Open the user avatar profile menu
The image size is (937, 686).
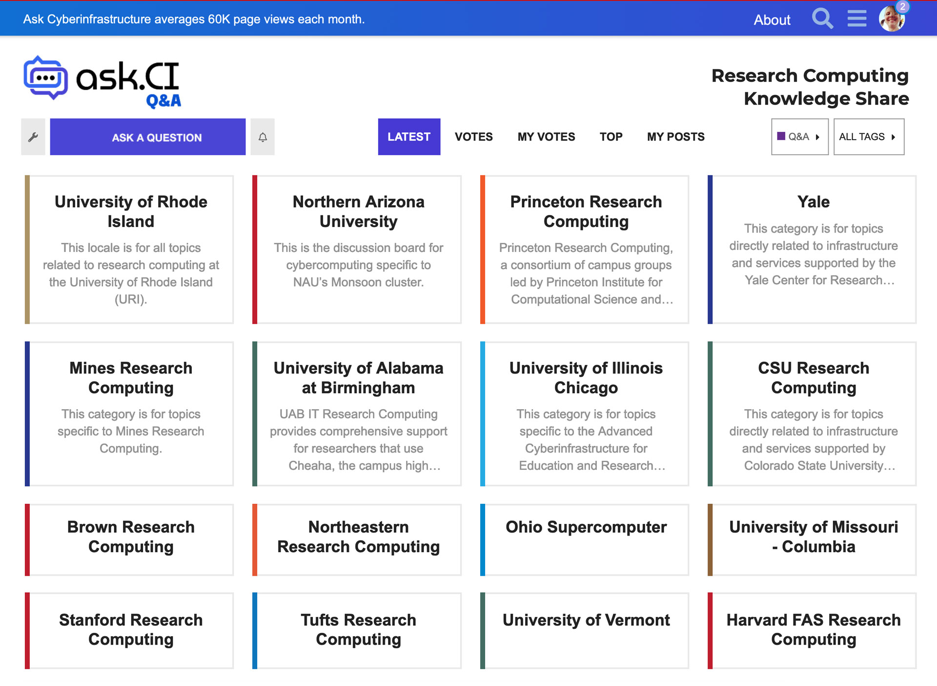coord(891,20)
